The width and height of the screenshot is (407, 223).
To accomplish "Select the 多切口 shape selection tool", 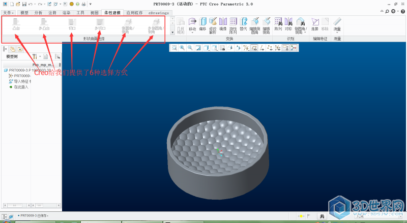I will pos(100,24).
